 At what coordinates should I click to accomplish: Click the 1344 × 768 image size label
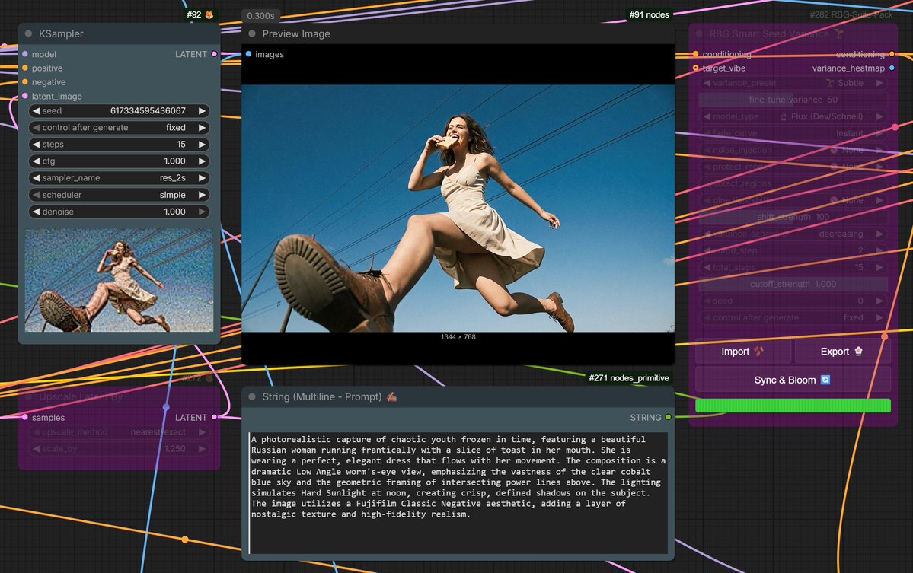[x=458, y=337]
